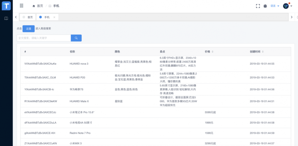Screen dimensions: 298x146
Task: Click timestamp 2019-03-19 01:44:51
Action: [262, 101]
